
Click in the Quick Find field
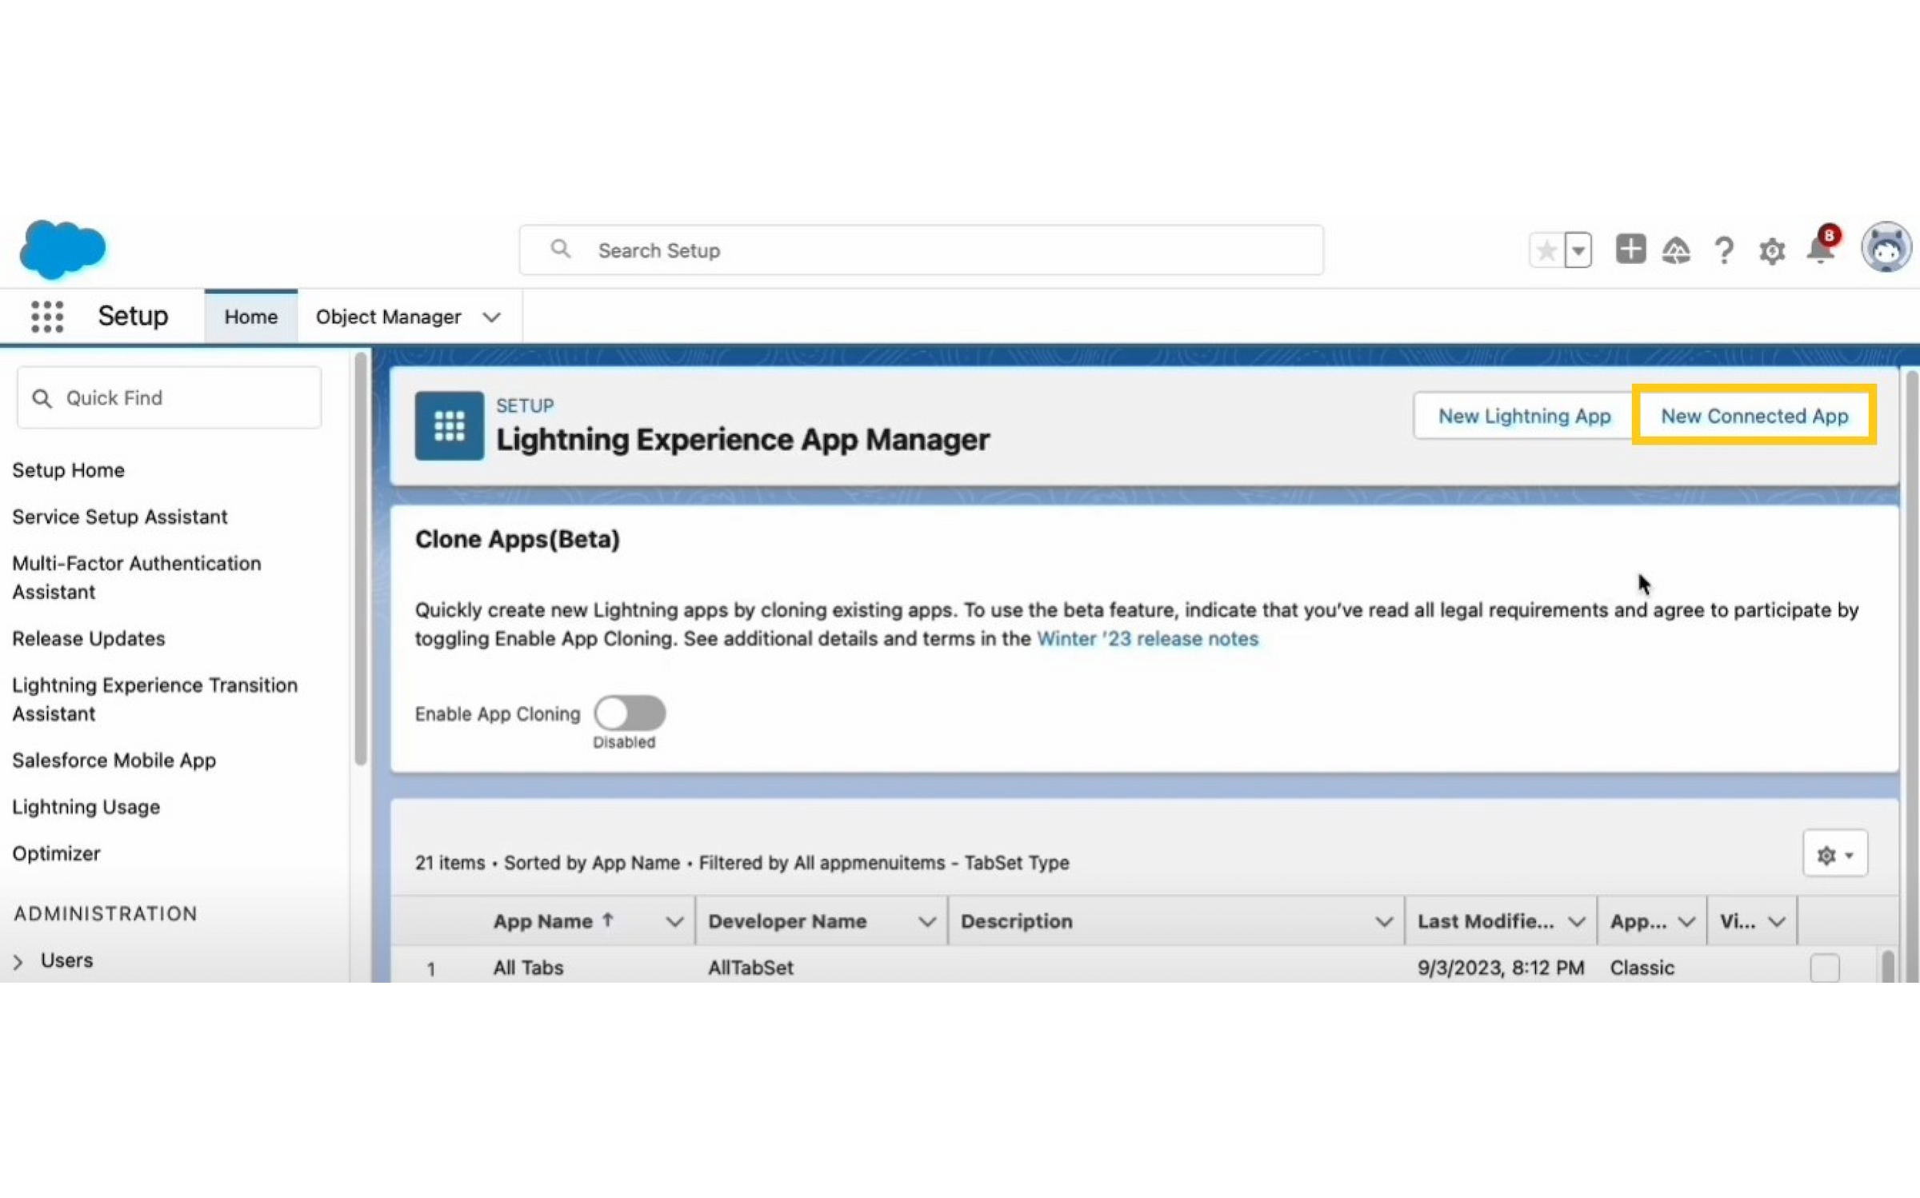click(x=169, y=398)
